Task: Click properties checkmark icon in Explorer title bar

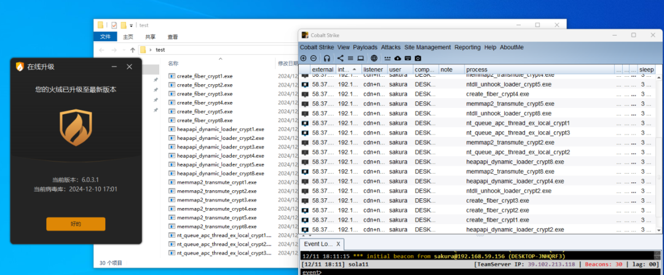Action: click(x=114, y=25)
